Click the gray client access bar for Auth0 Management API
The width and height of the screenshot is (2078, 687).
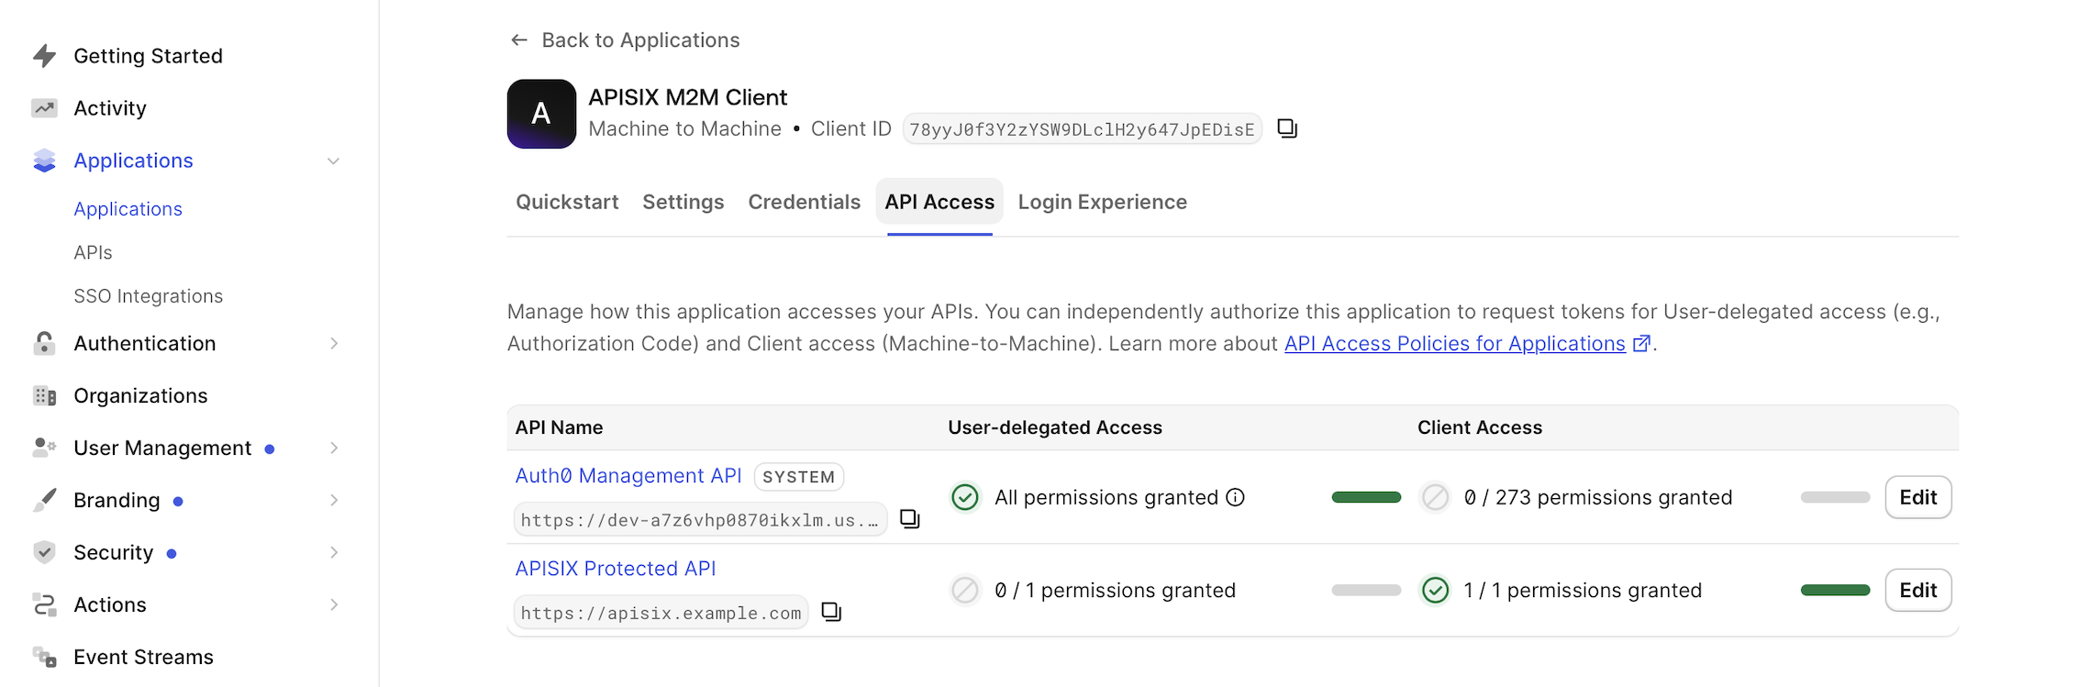point(1835,497)
